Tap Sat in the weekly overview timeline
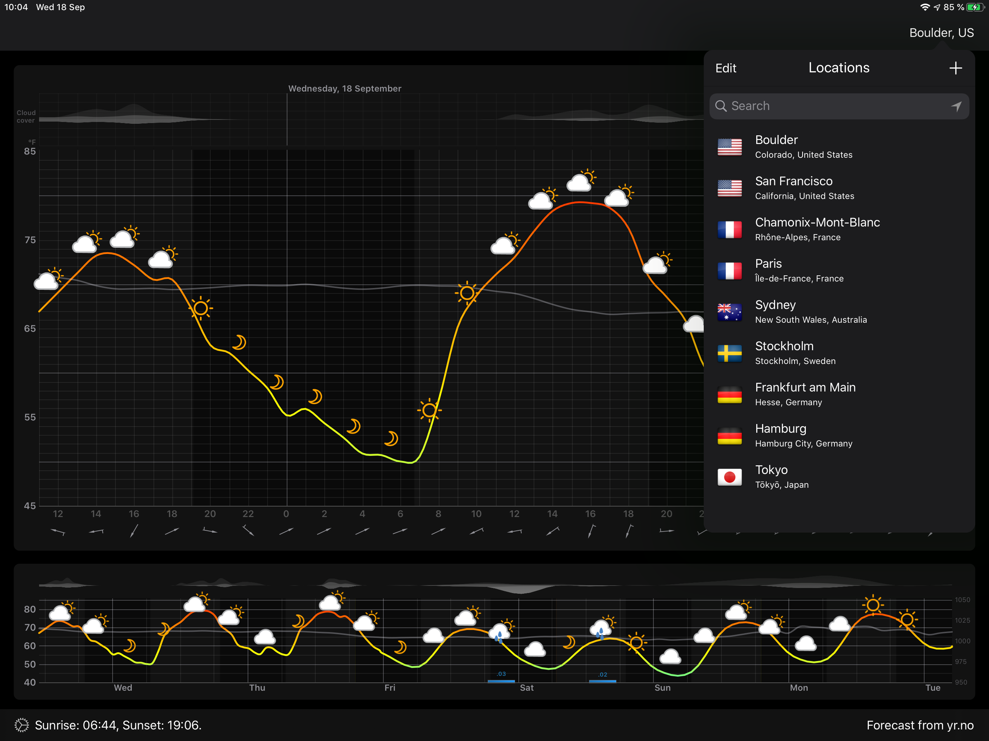 click(526, 687)
